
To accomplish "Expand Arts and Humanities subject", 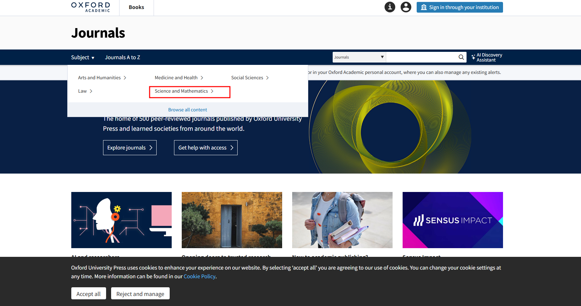I will [x=102, y=78].
